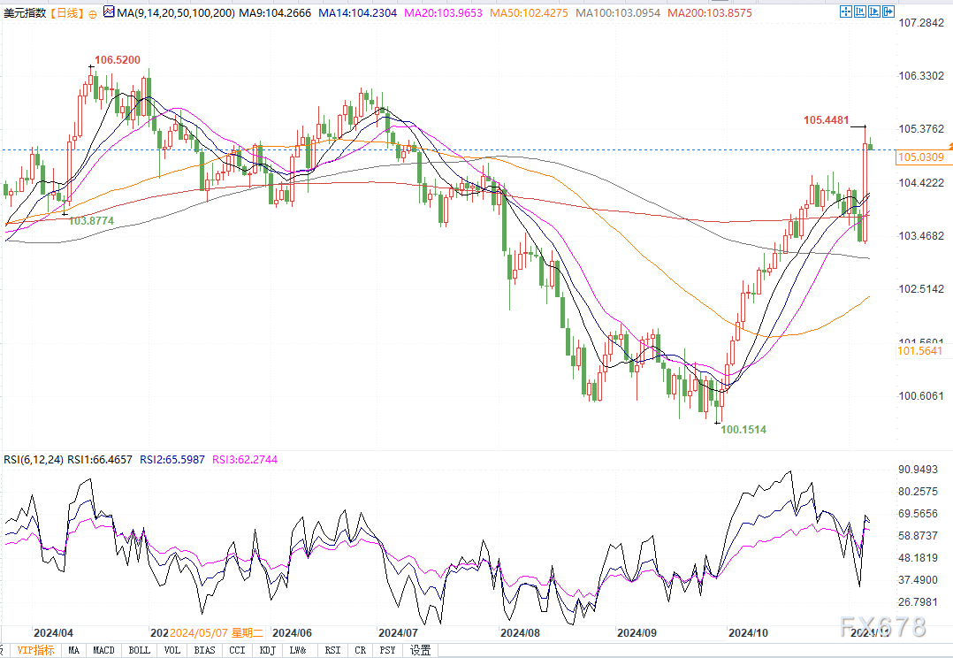Open the 【日线】 period selector
The height and width of the screenshot is (658, 953).
(66, 13)
